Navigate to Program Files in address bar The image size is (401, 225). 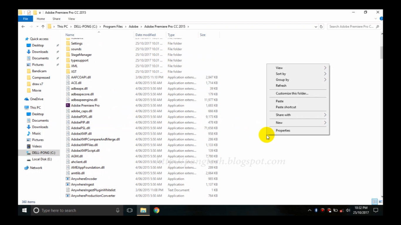tap(113, 26)
